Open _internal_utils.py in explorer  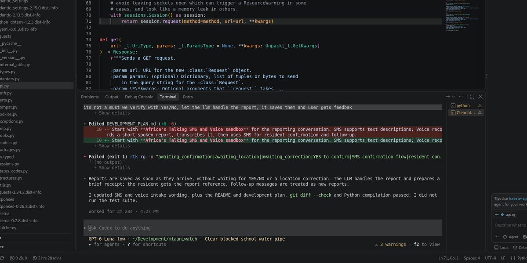coord(15,65)
